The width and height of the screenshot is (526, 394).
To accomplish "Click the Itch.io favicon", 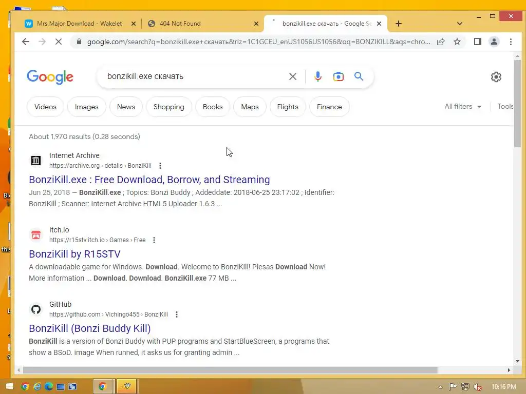I will click(36, 235).
